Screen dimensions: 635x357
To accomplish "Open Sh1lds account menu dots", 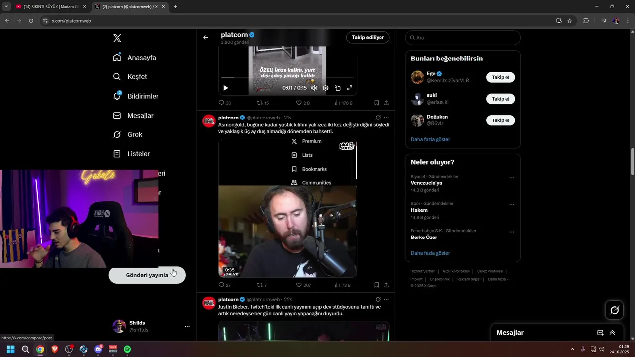I will tap(187, 326).
